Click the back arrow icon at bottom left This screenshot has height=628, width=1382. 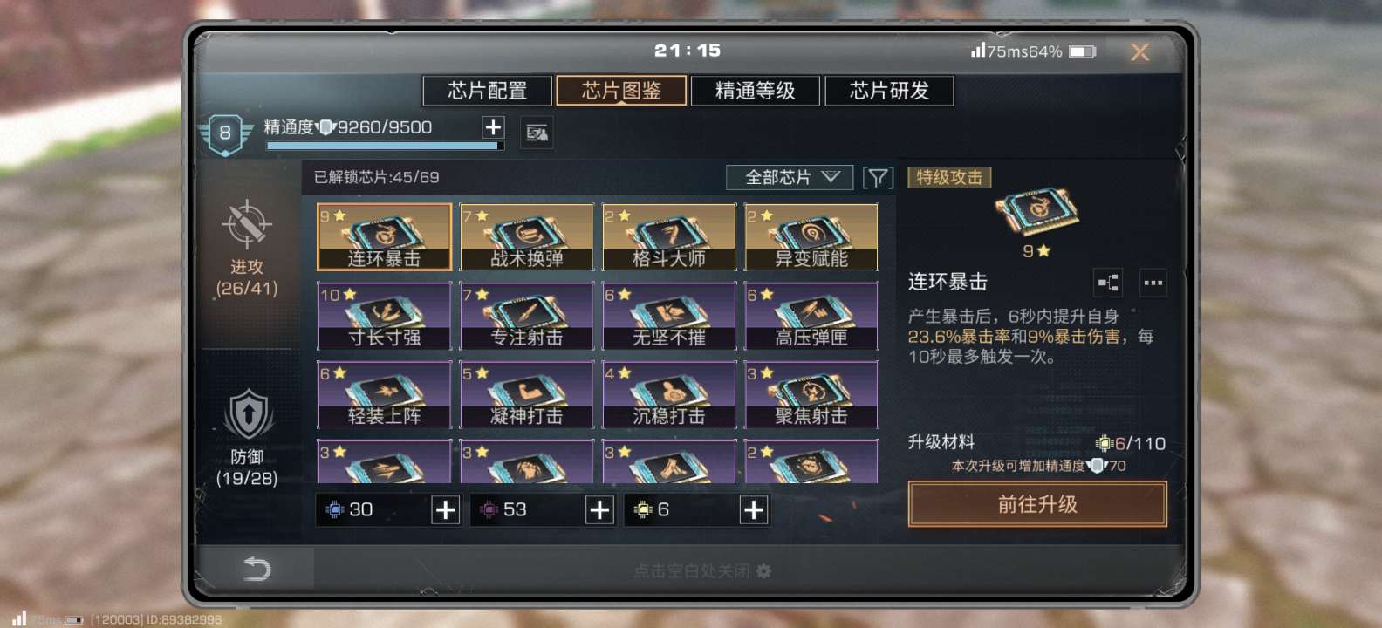[257, 570]
